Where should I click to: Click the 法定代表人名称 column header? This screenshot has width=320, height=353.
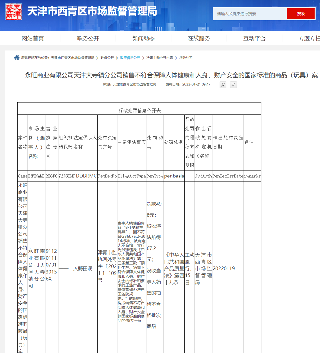point(85,142)
